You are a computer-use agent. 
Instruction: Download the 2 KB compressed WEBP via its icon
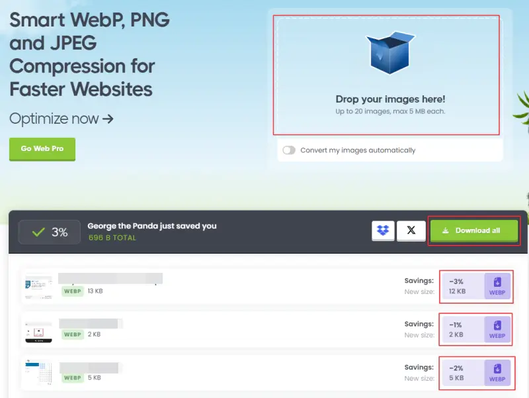point(497,329)
